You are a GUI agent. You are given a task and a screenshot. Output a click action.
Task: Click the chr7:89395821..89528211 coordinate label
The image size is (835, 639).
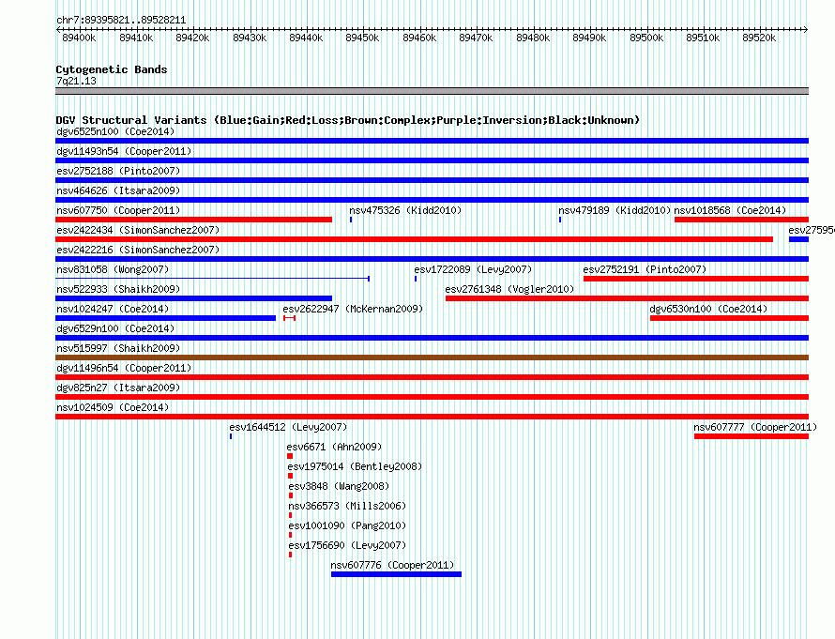[x=121, y=20]
